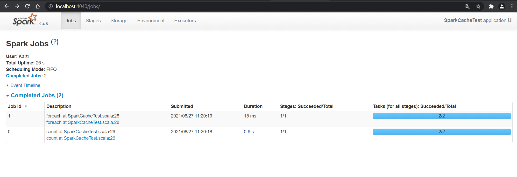517x177 pixels.
Task: Click the site info icon in the address bar
Action: pos(51,6)
